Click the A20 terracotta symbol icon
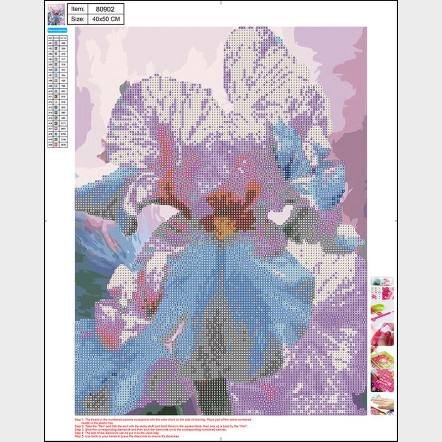This screenshot has width=442, height=442. [56, 145]
